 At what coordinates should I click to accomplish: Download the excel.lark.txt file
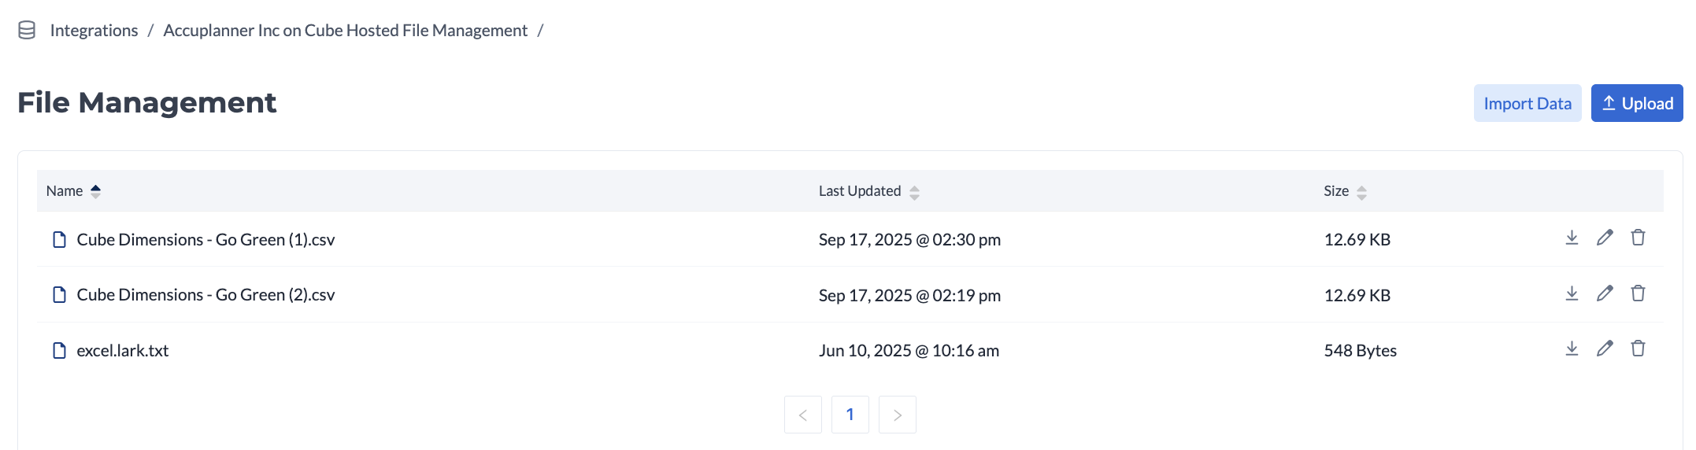[x=1572, y=349]
